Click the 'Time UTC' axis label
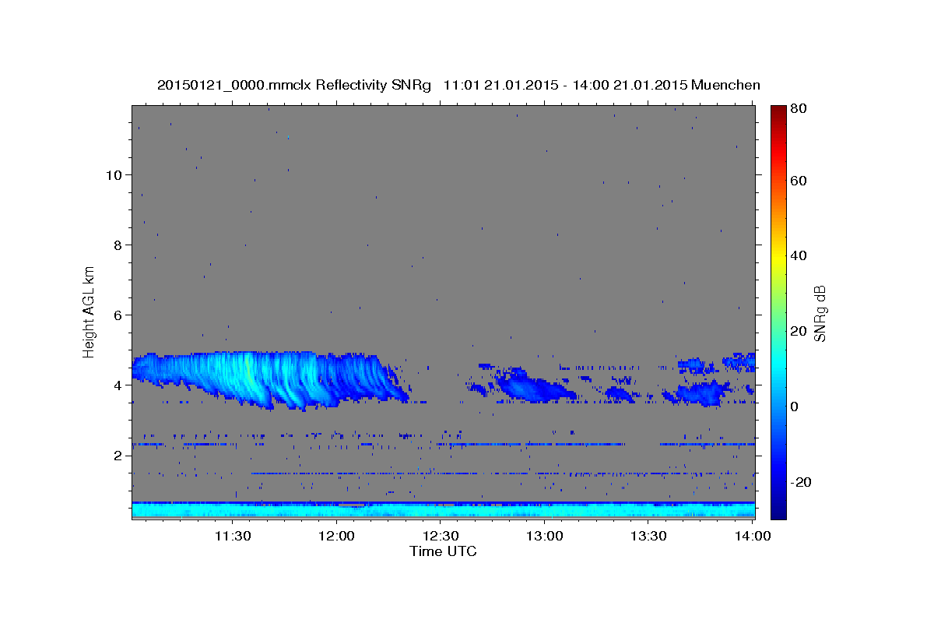Screen dimensions: 934x623 coord(443,551)
